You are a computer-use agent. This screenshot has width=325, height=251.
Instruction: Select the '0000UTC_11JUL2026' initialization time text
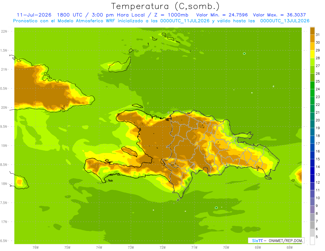coord(185,21)
